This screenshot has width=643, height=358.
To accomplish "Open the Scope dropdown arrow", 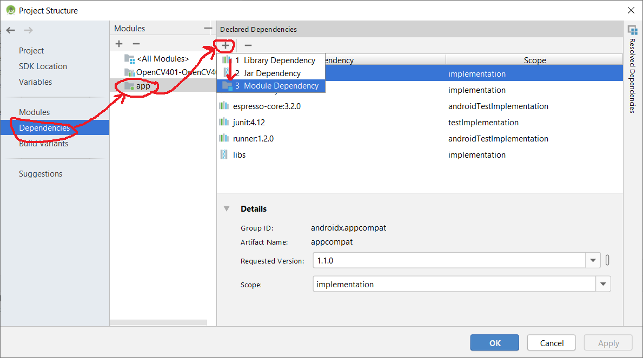I will [603, 284].
